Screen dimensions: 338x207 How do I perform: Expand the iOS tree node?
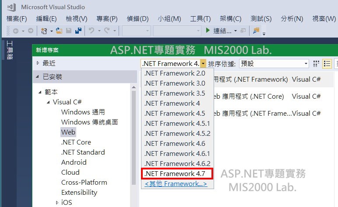tap(57, 203)
